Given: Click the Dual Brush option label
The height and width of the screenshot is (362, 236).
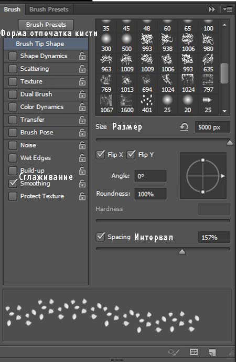Looking at the screenshot, I should click(x=36, y=94).
